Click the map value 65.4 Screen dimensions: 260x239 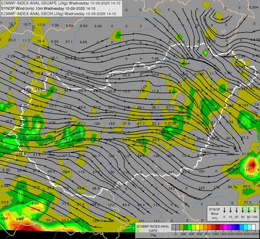click(82, 91)
